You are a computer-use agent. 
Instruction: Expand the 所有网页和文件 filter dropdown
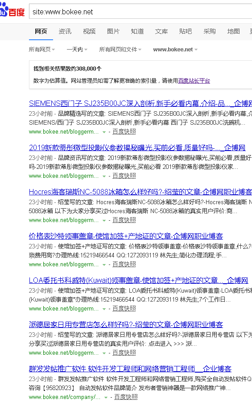point(120,49)
